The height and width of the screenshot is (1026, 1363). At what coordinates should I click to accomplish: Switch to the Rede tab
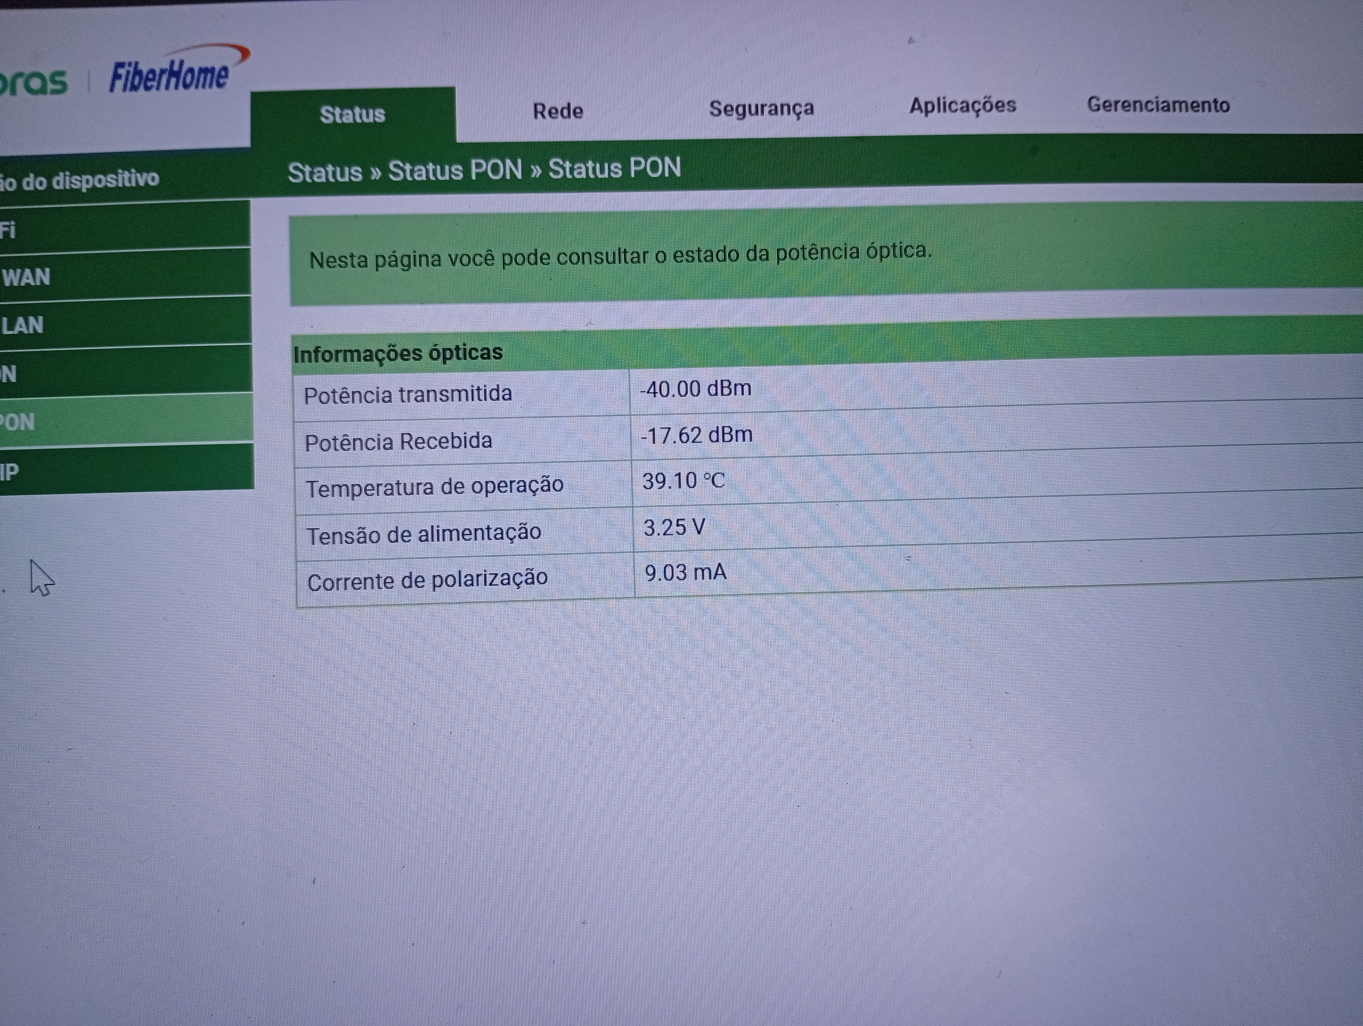(x=558, y=112)
